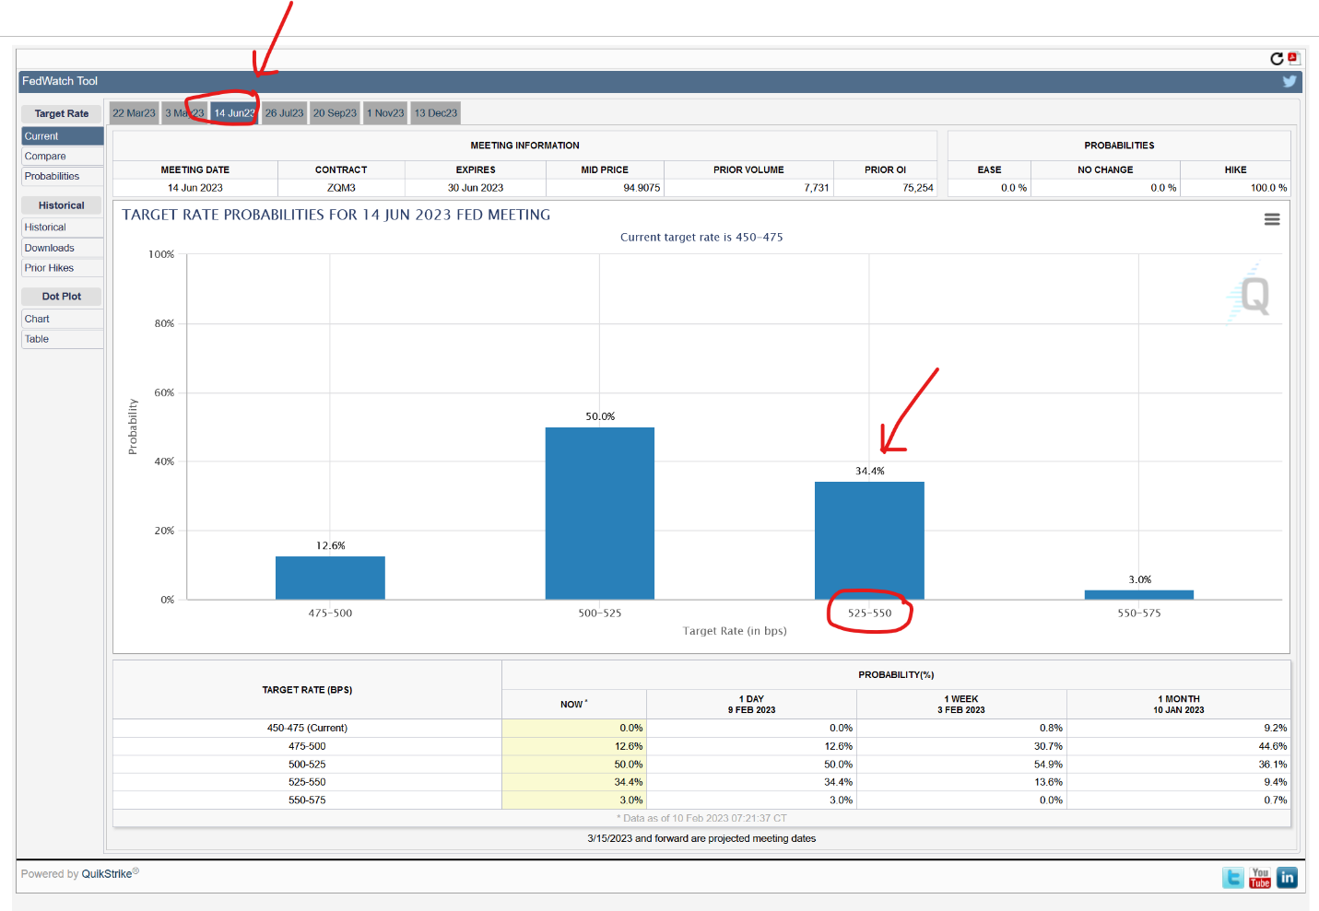Click the 500-525 probability bar

[x=599, y=513]
